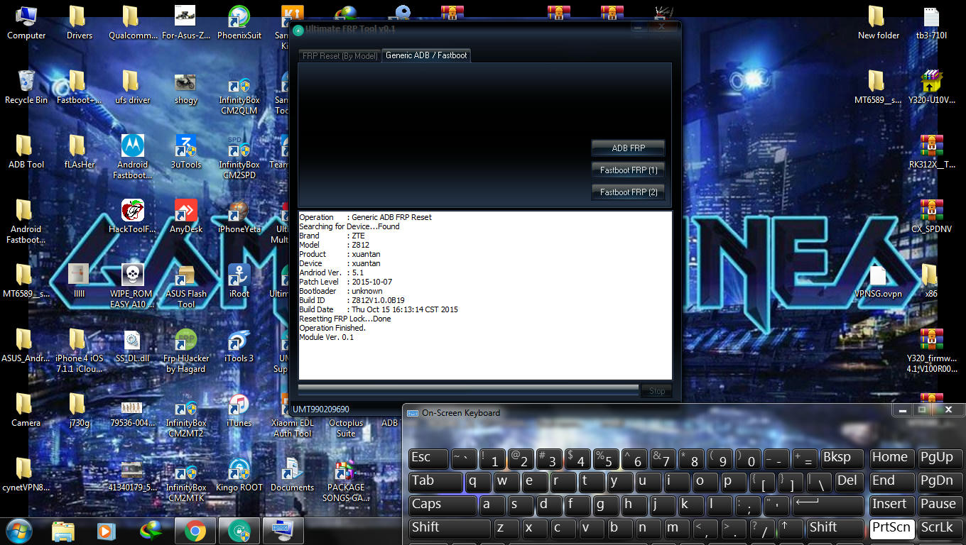The width and height of the screenshot is (966, 545).
Task: Tap the Home key on On-Screen Keyboard
Action: click(x=891, y=458)
